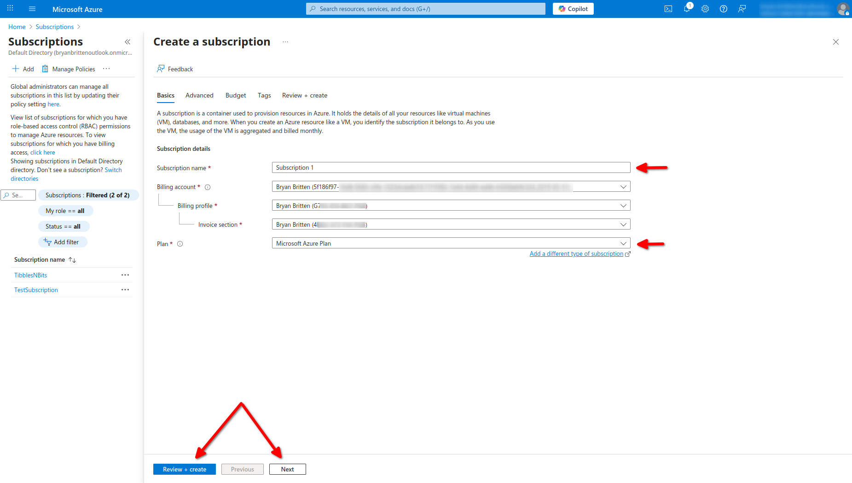Image resolution: width=852 pixels, height=483 pixels.
Task: Open the top bar feedback icon
Action: 742,9
